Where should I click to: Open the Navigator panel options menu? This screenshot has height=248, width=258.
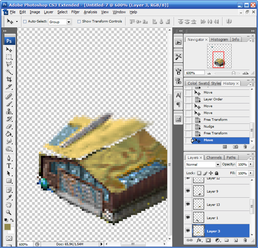(252, 40)
